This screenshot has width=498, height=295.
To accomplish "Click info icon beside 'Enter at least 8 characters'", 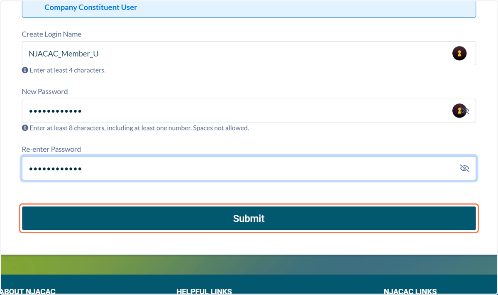I will click(25, 128).
